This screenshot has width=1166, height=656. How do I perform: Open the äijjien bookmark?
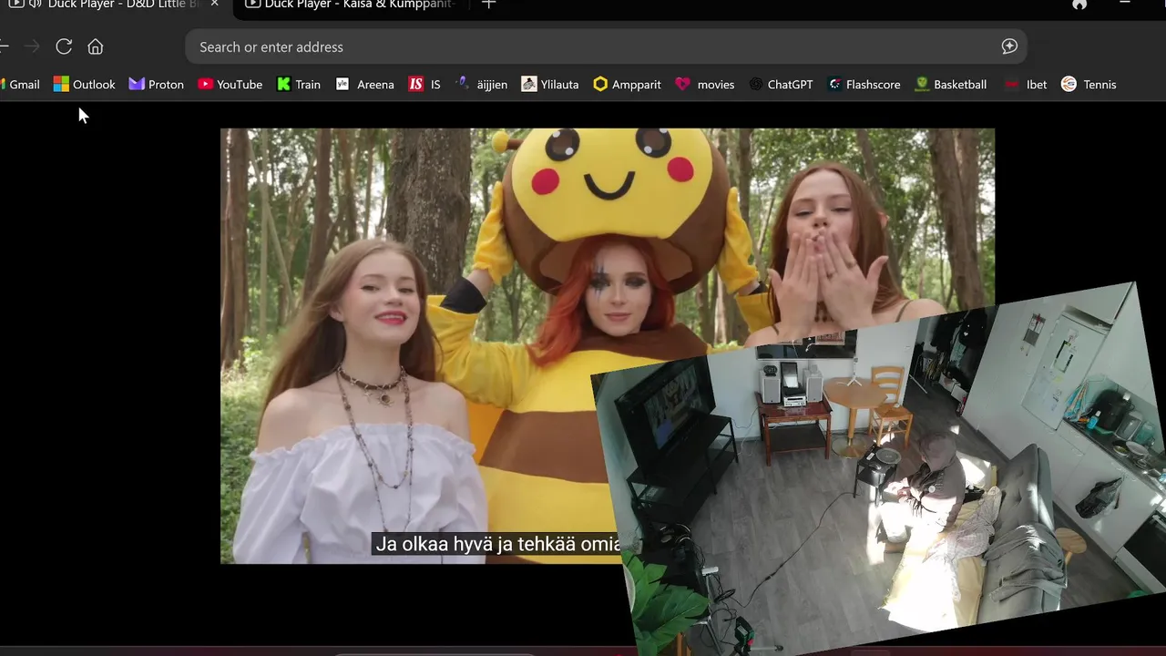pyautogui.click(x=482, y=84)
